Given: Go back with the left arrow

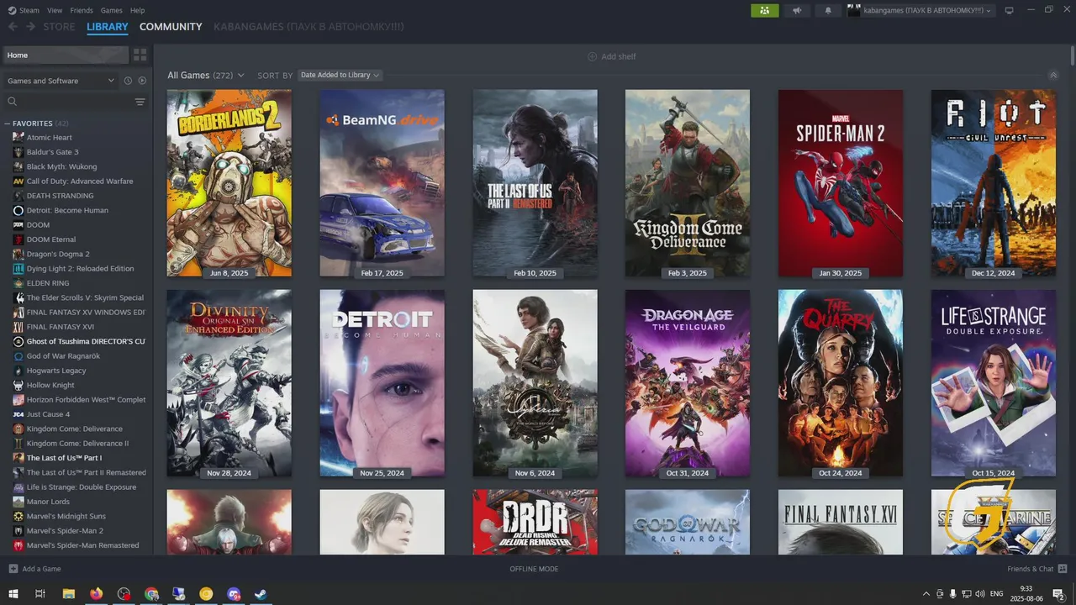Looking at the screenshot, I should click(13, 27).
